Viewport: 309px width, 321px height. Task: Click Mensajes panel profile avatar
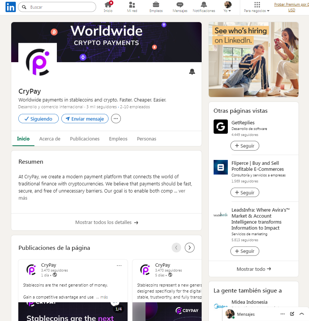tap(230, 314)
